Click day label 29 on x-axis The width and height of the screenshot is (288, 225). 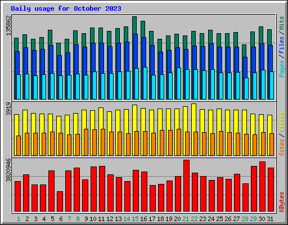point(253,219)
